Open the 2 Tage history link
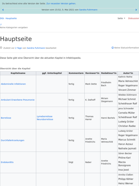 19,48
